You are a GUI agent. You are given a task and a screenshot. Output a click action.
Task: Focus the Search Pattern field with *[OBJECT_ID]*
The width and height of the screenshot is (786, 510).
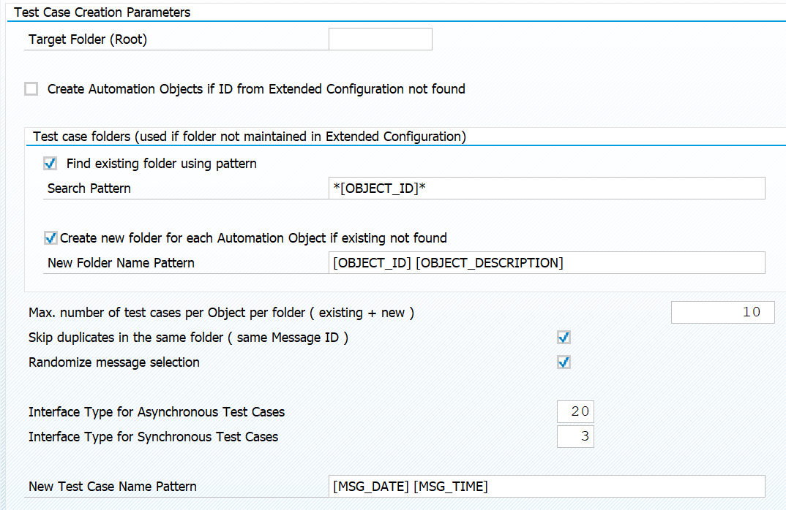(x=547, y=189)
